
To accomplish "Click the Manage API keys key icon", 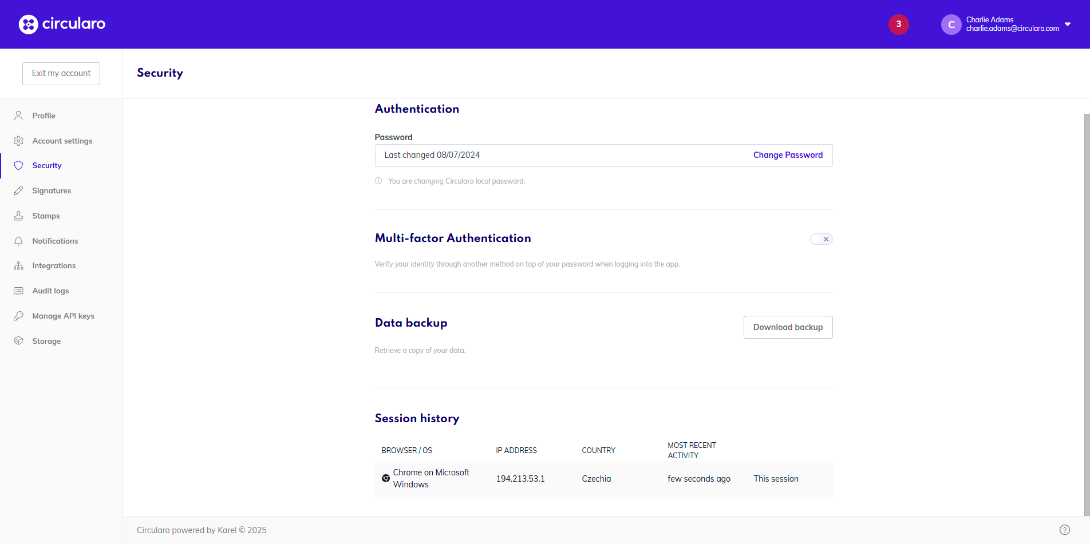I will (x=18, y=316).
